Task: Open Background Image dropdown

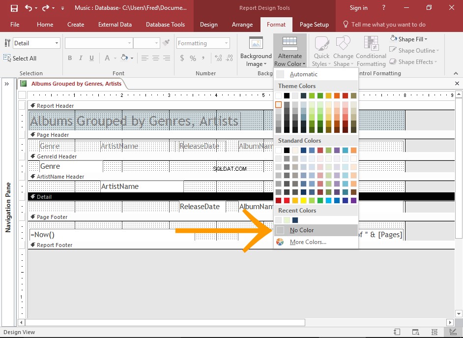Action: pos(256,52)
